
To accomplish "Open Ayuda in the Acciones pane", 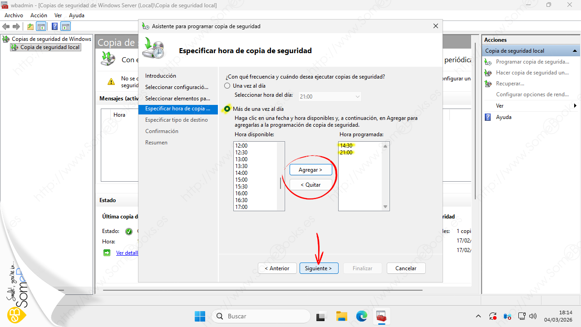I will point(503,117).
